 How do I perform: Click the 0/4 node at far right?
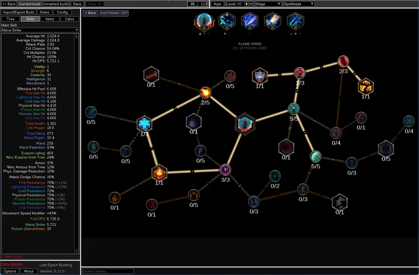coord(409,121)
